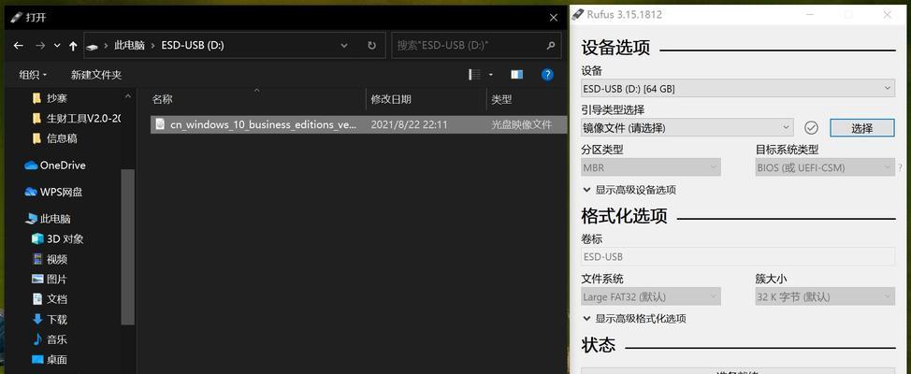
Task: Open recent locations dropdown arrow
Action: tap(57, 46)
